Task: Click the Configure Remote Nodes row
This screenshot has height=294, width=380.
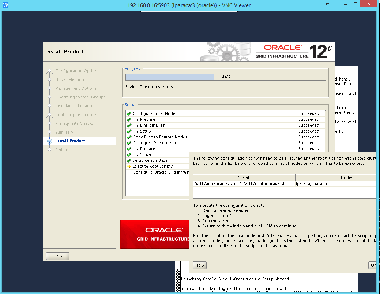Action: (x=225, y=143)
